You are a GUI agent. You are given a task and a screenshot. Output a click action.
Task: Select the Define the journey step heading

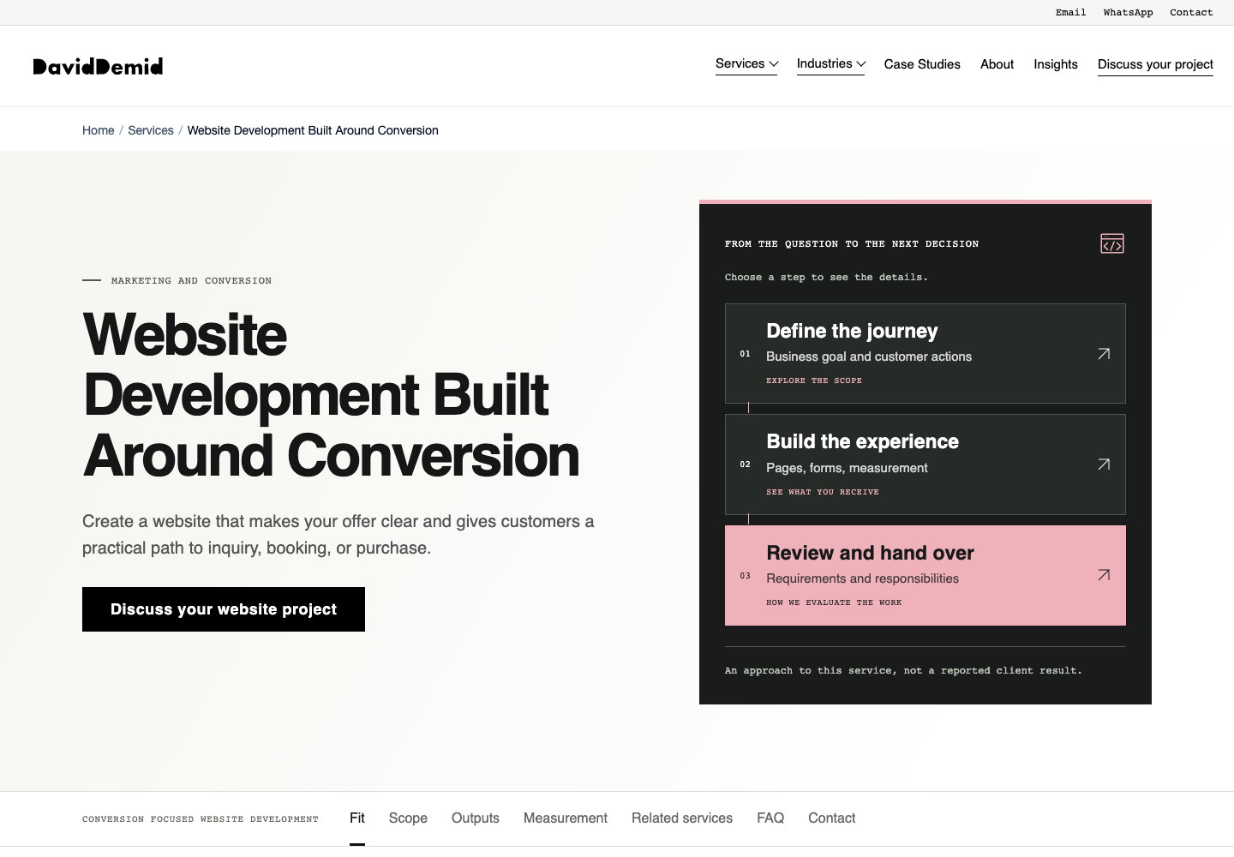(852, 331)
